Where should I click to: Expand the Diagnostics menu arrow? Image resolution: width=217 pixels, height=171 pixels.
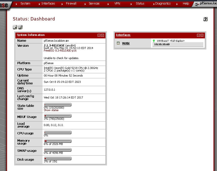[x=154, y=4]
